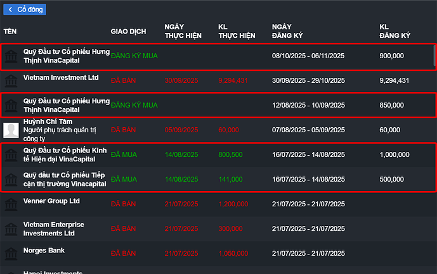Click executed volume 1,050,000
Viewport: 437px width, 274px height.
[x=233, y=253]
